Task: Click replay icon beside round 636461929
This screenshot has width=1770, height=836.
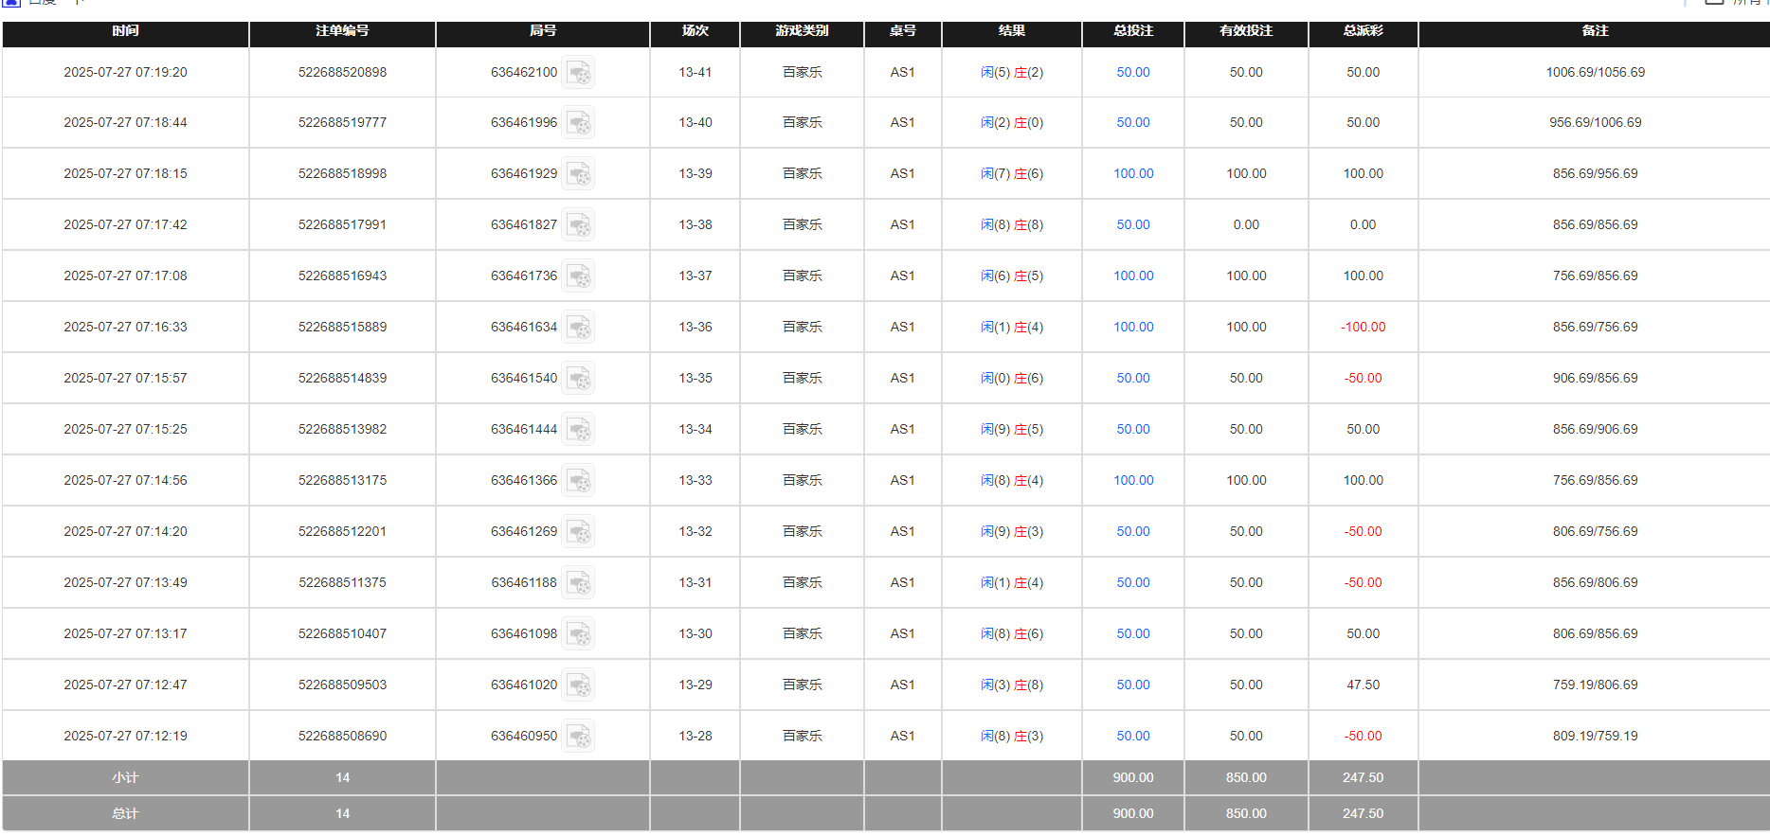Action: click(578, 174)
